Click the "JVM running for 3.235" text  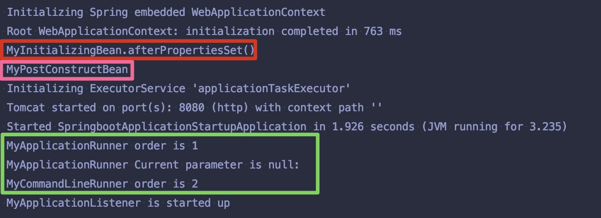click(x=493, y=127)
